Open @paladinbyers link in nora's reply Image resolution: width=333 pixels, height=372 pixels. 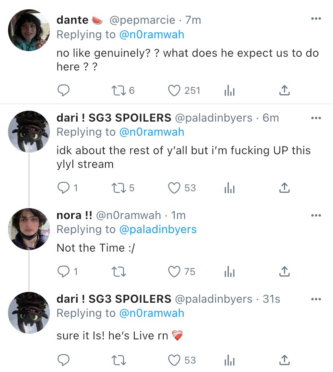158,229
